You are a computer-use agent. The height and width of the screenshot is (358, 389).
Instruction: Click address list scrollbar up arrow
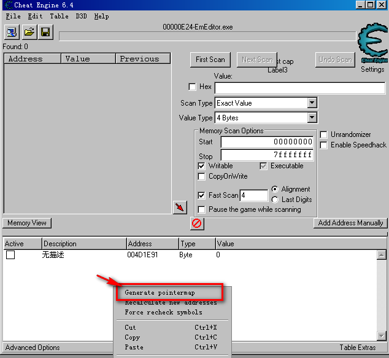[x=381, y=255]
